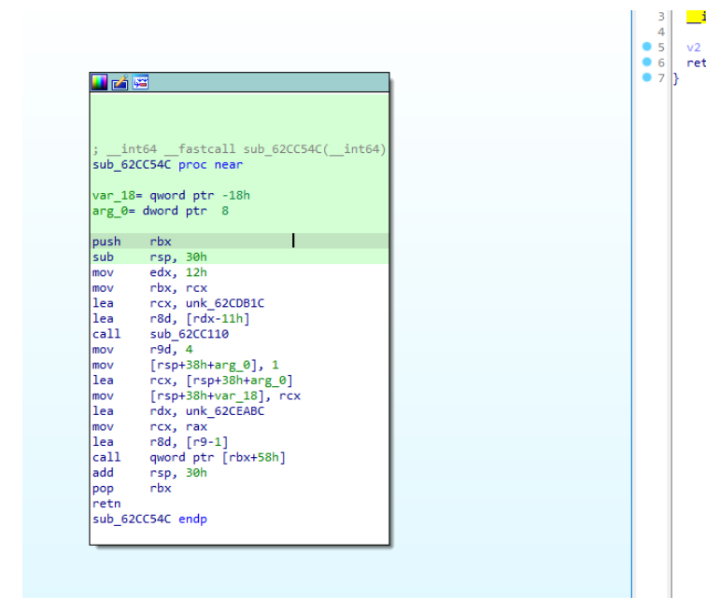Click the unk_62CEABC operand
Screen dimensions: 706x610
pos(225,410)
